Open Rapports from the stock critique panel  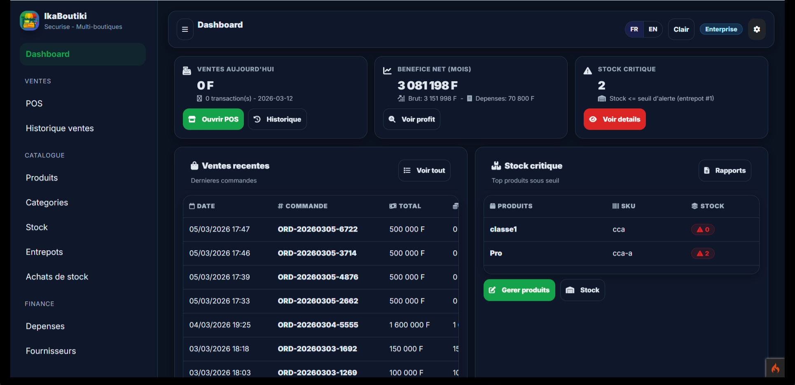coord(725,170)
